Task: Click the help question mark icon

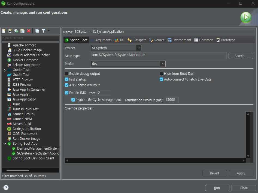Action: tap(6, 188)
